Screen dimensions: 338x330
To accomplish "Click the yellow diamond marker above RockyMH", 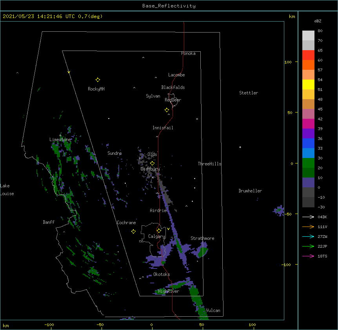I will coord(98,80).
